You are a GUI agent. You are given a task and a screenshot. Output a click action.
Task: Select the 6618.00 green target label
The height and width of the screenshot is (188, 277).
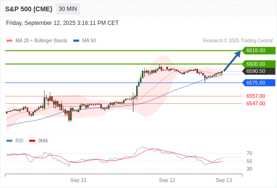(x=259, y=51)
